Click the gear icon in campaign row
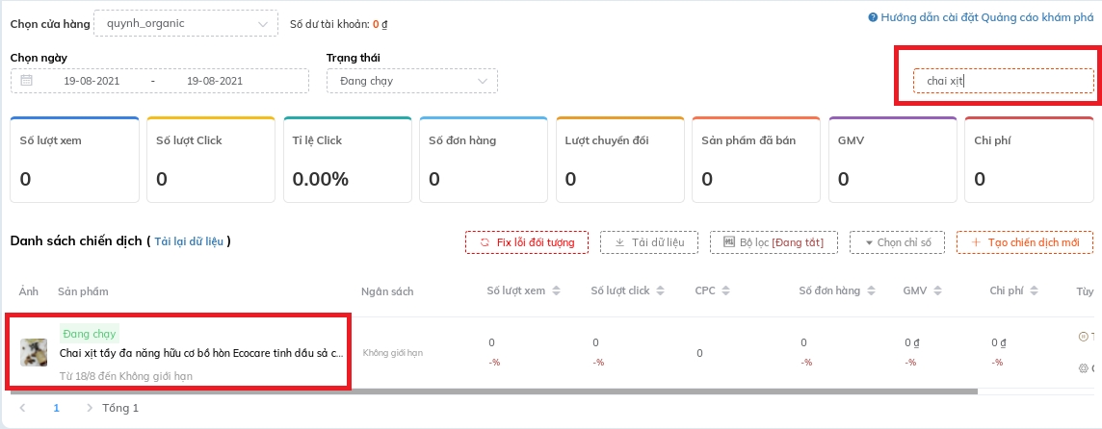 [x=1084, y=368]
